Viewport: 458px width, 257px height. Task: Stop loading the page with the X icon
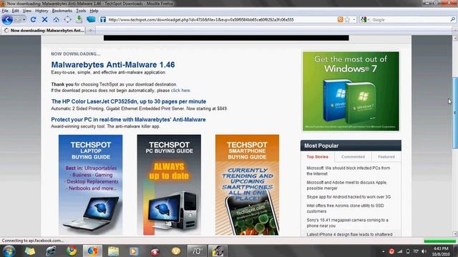[44, 19]
